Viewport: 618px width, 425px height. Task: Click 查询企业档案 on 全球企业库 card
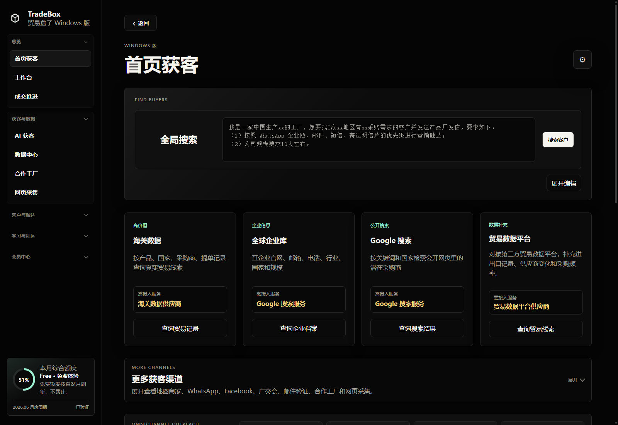click(x=299, y=328)
